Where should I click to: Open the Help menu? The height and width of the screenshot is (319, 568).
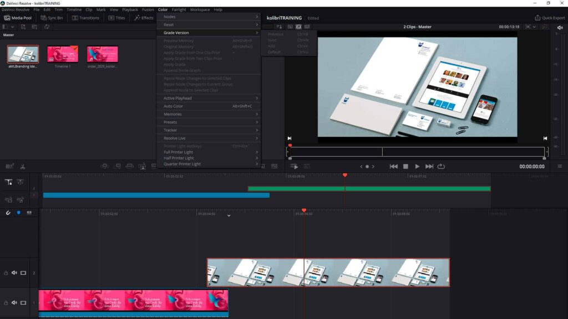218,9
